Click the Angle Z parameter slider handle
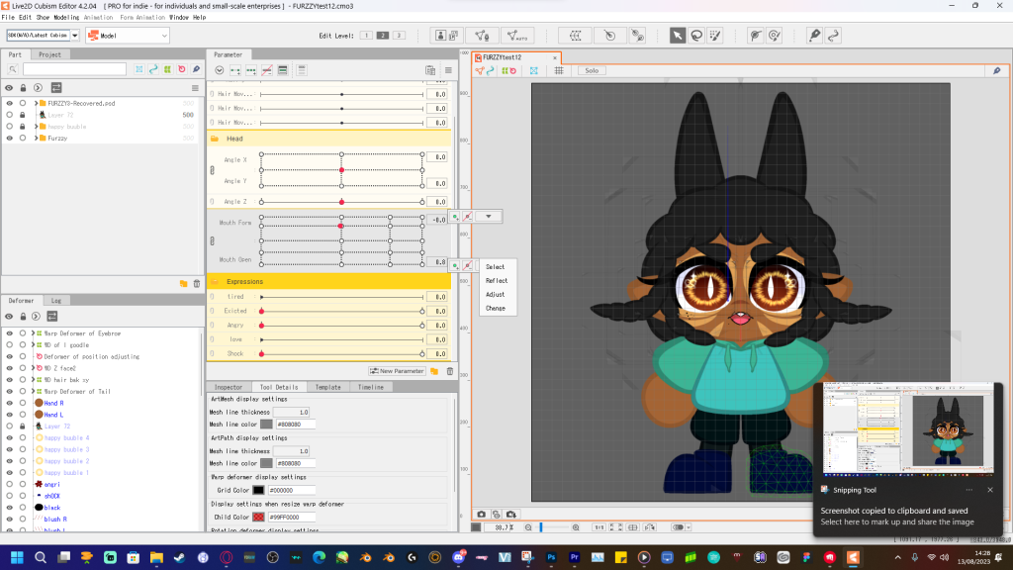This screenshot has height=570, width=1013. point(341,202)
